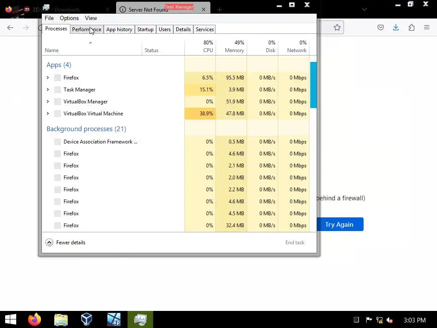The image size is (437, 328).
Task: Open VirtualBox from the taskbar
Action: tap(86, 319)
